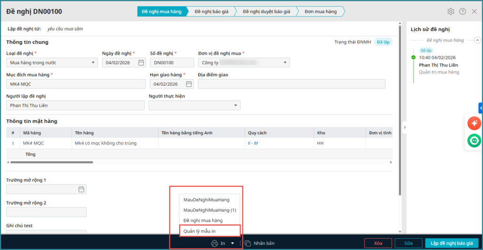Click the Sửa button

click(x=408, y=243)
